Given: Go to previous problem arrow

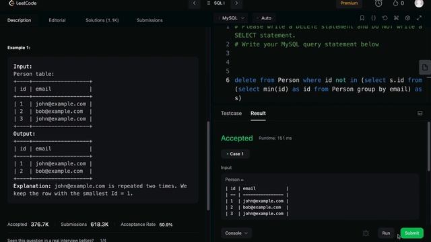Looking at the screenshot, I should [x=195, y=3].
